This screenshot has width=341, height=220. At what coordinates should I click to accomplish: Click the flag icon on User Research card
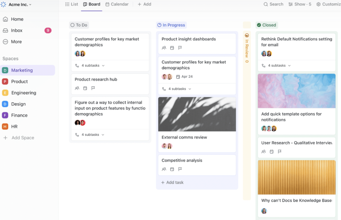(280, 152)
